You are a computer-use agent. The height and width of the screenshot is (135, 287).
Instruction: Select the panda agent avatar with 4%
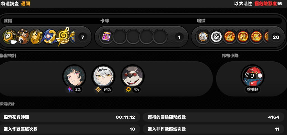tap(133, 76)
